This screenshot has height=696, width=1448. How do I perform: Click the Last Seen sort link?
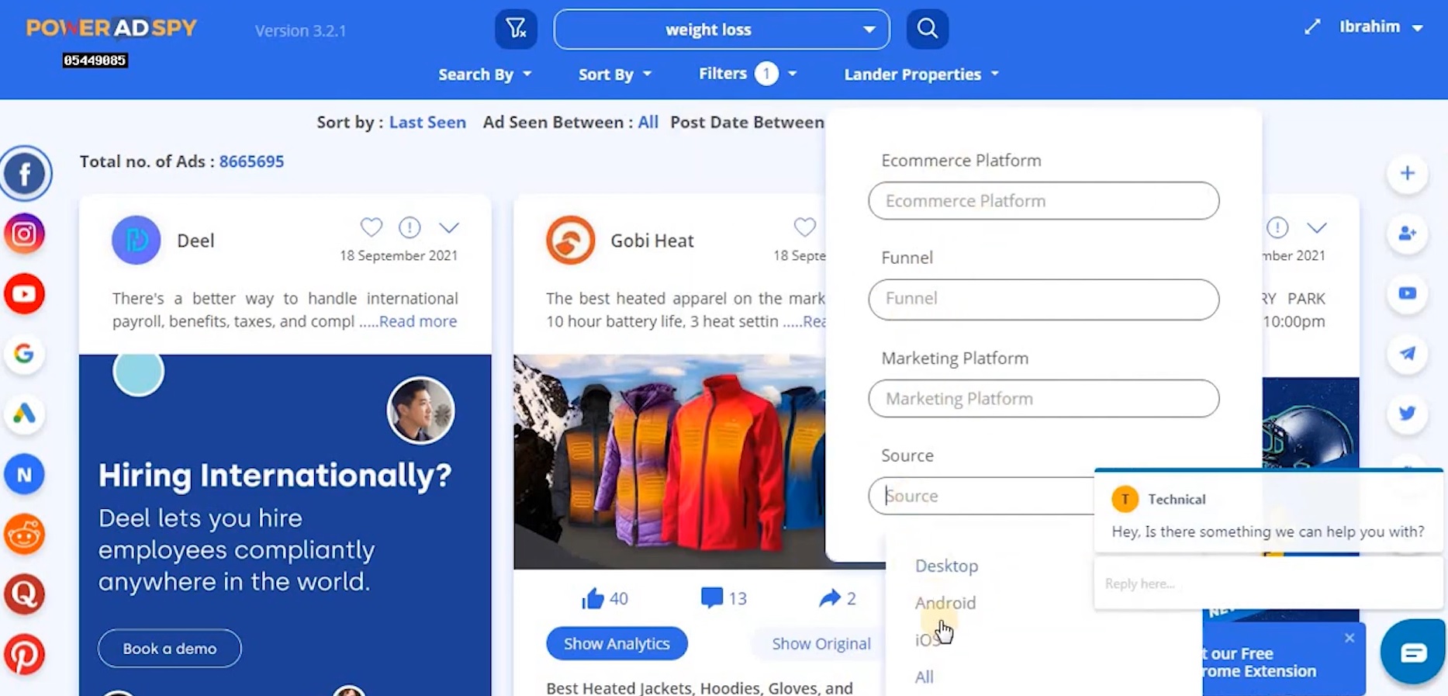pyautogui.click(x=427, y=123)
